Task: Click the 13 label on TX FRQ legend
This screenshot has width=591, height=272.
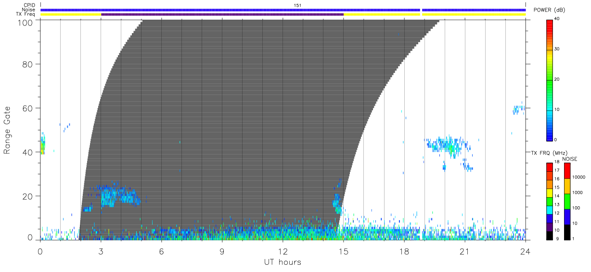Action: coord(556,204)
